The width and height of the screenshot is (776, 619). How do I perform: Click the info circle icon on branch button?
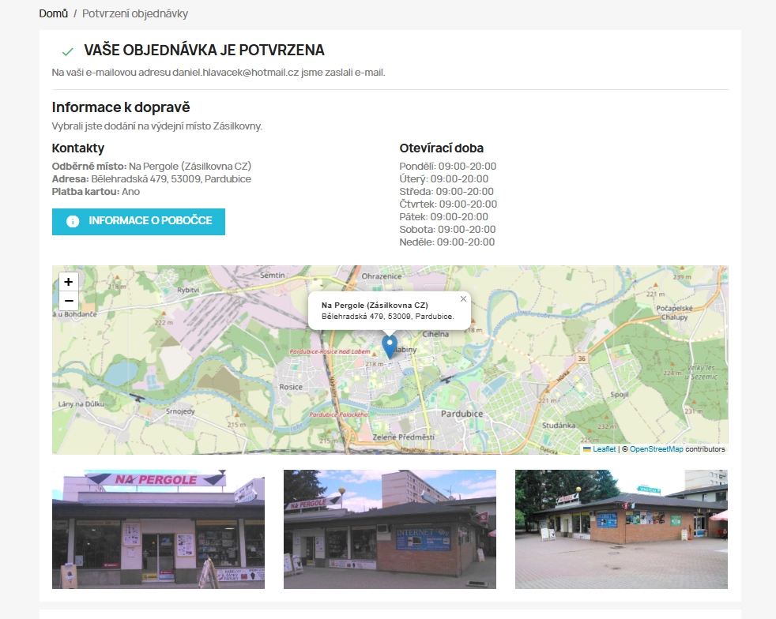73,222
